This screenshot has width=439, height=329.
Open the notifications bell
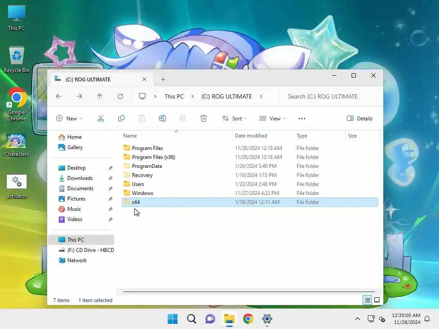click(427, 319)
